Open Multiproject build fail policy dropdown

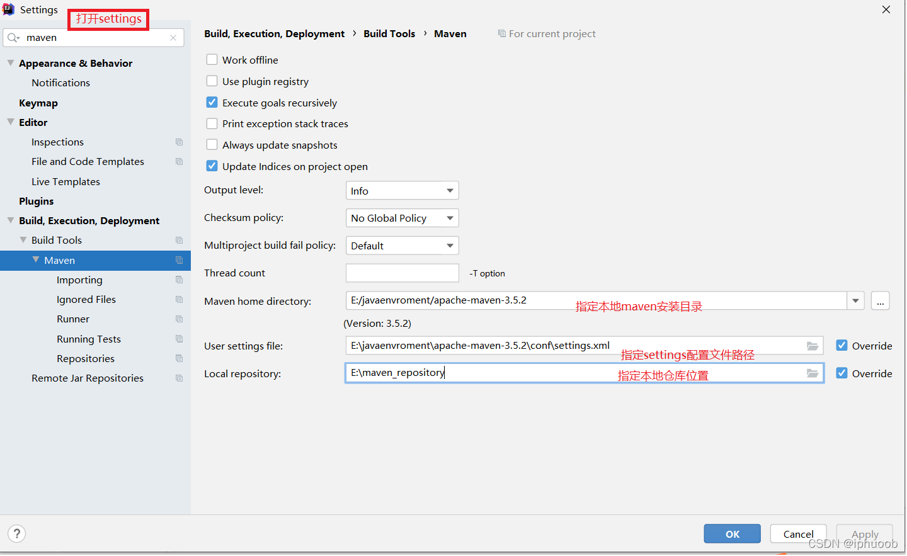tap(402, 246)
